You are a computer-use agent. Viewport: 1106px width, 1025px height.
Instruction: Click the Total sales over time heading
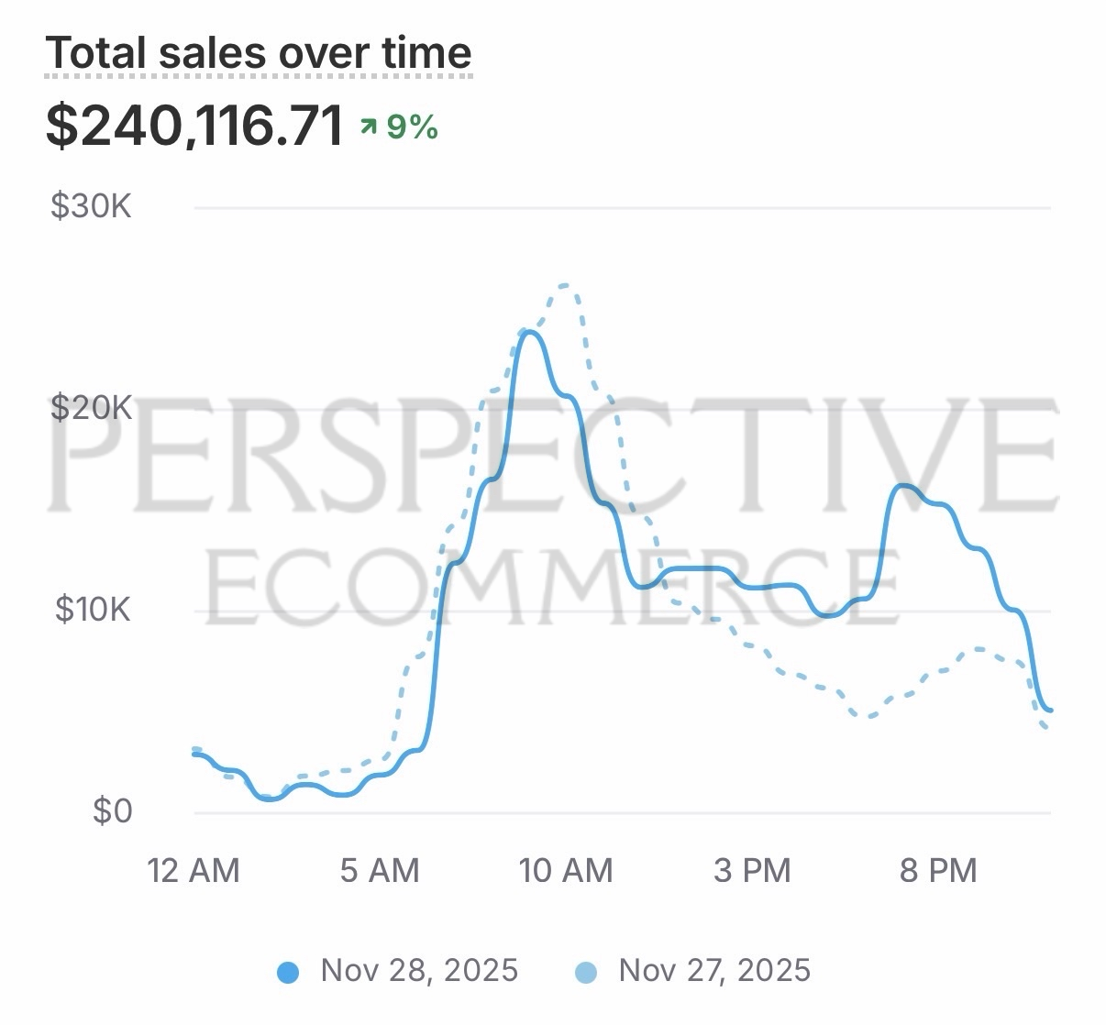(x=259, y=52)
